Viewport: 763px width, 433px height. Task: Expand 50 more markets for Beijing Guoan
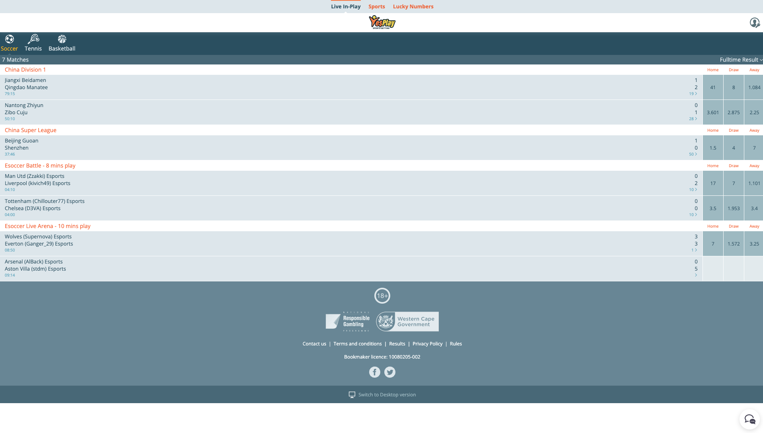(x=693, y=154)
